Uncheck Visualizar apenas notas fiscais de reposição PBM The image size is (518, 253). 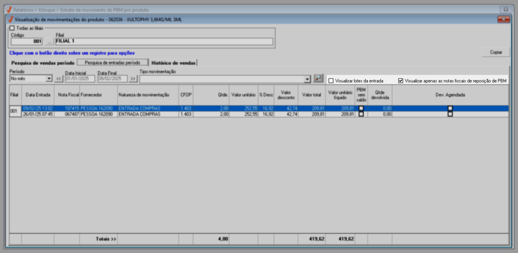(401, 81)
